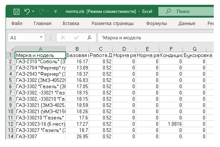The image size is (220, 147).
Task: Switch to the Вставка tab
Action: [x=71, y=24]
